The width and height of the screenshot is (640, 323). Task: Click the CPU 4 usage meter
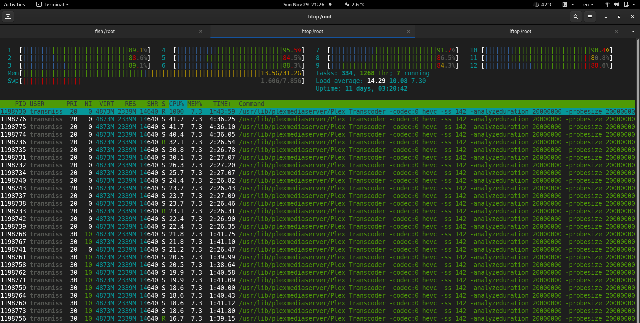tap(233, 50)
